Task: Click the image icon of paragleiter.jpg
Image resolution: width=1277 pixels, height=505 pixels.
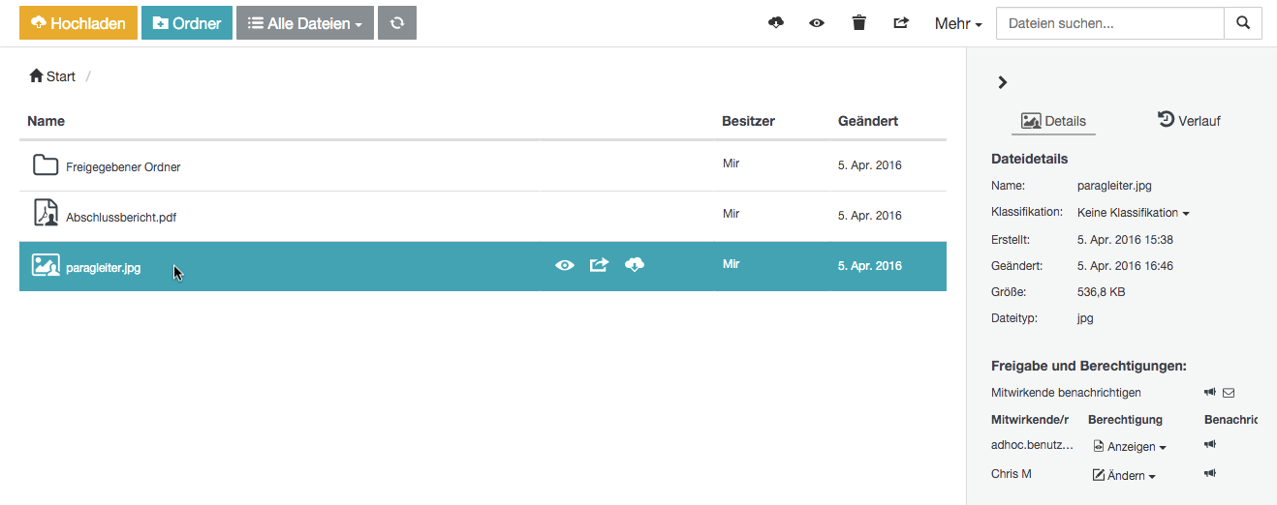Action: pos(47,265)
